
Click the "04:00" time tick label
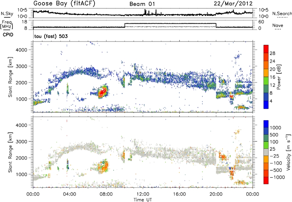point(69,194)
